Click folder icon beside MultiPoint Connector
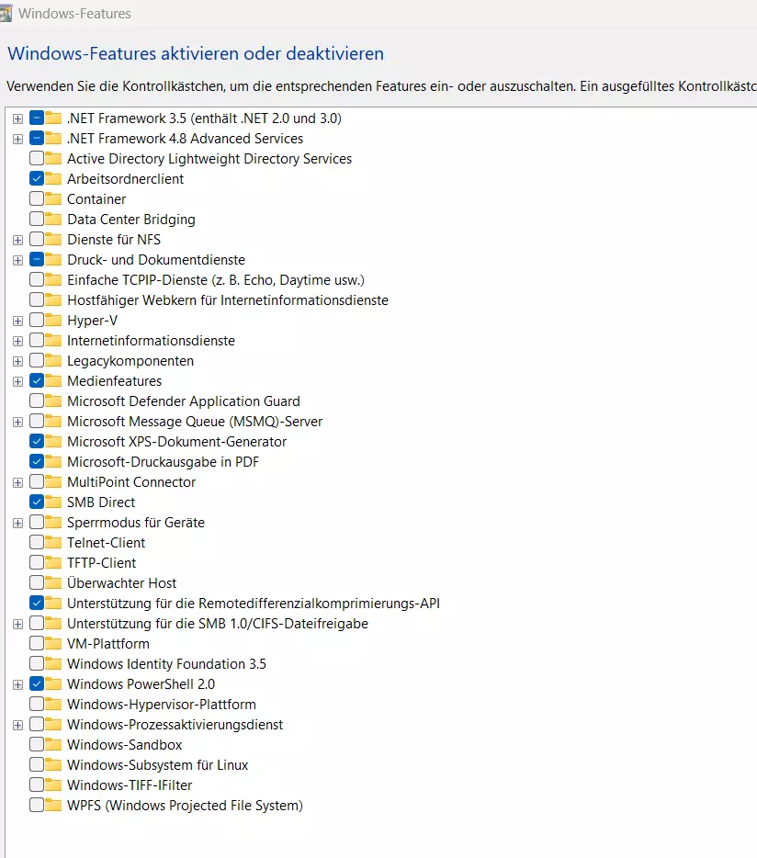Image resolution: width=757 pixels, height=858 pixels. pos(53,482)
